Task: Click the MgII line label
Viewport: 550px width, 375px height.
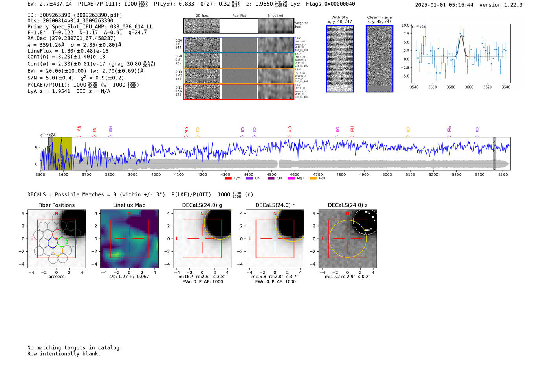Action: tap(449, 130)
